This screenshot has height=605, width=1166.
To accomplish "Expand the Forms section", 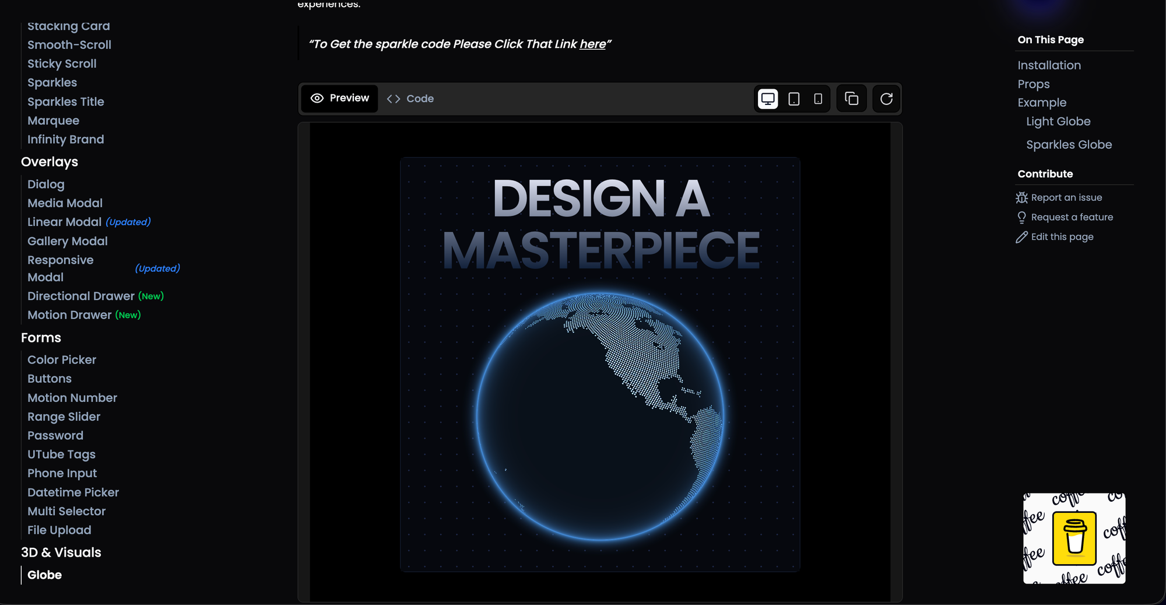I will pyautogui.click(x=41, y=337).
